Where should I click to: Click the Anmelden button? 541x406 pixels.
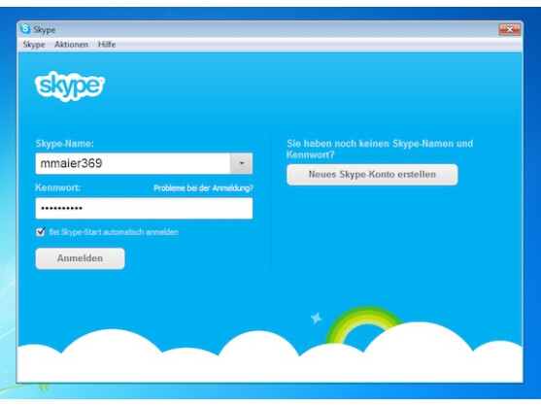coord(80,258)
